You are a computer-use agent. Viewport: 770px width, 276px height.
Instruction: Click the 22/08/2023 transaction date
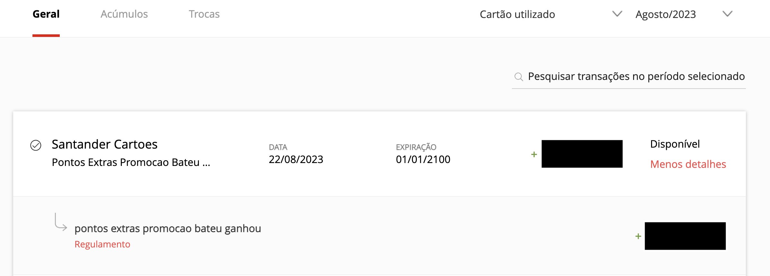coord(296,160)
